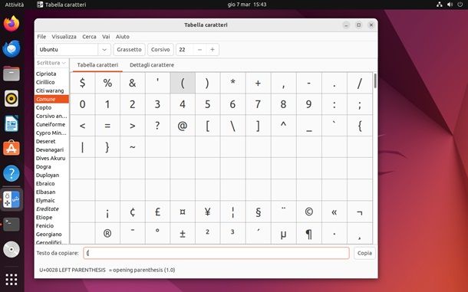Increase font size with plus button

point(213,50)
